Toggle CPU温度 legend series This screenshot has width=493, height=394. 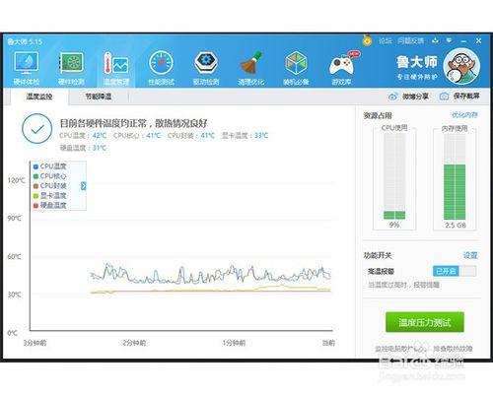(50, 166)
